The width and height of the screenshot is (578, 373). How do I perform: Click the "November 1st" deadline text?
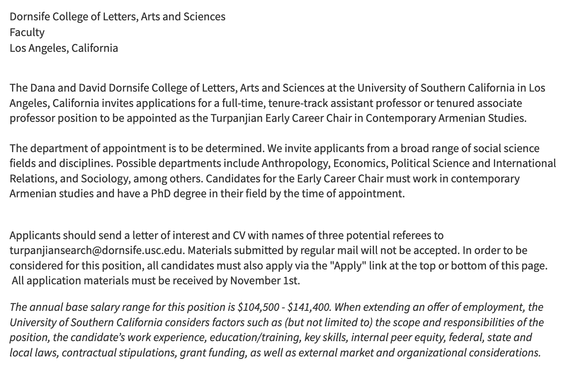(264, 281)
